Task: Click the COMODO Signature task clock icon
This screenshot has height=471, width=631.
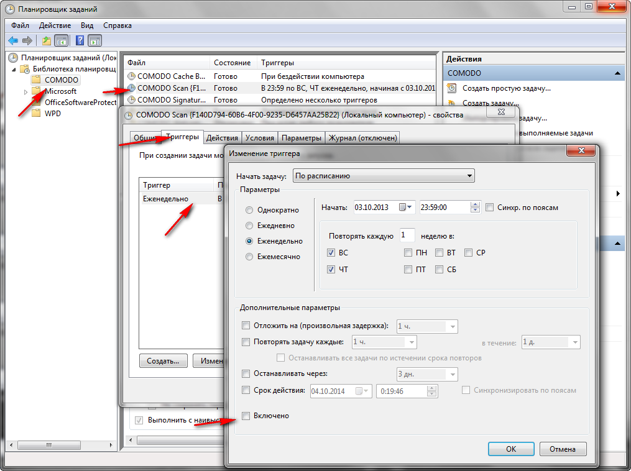Action: point(131,100)
